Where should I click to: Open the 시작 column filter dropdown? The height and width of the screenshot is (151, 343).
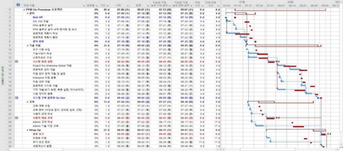point(128,5)
